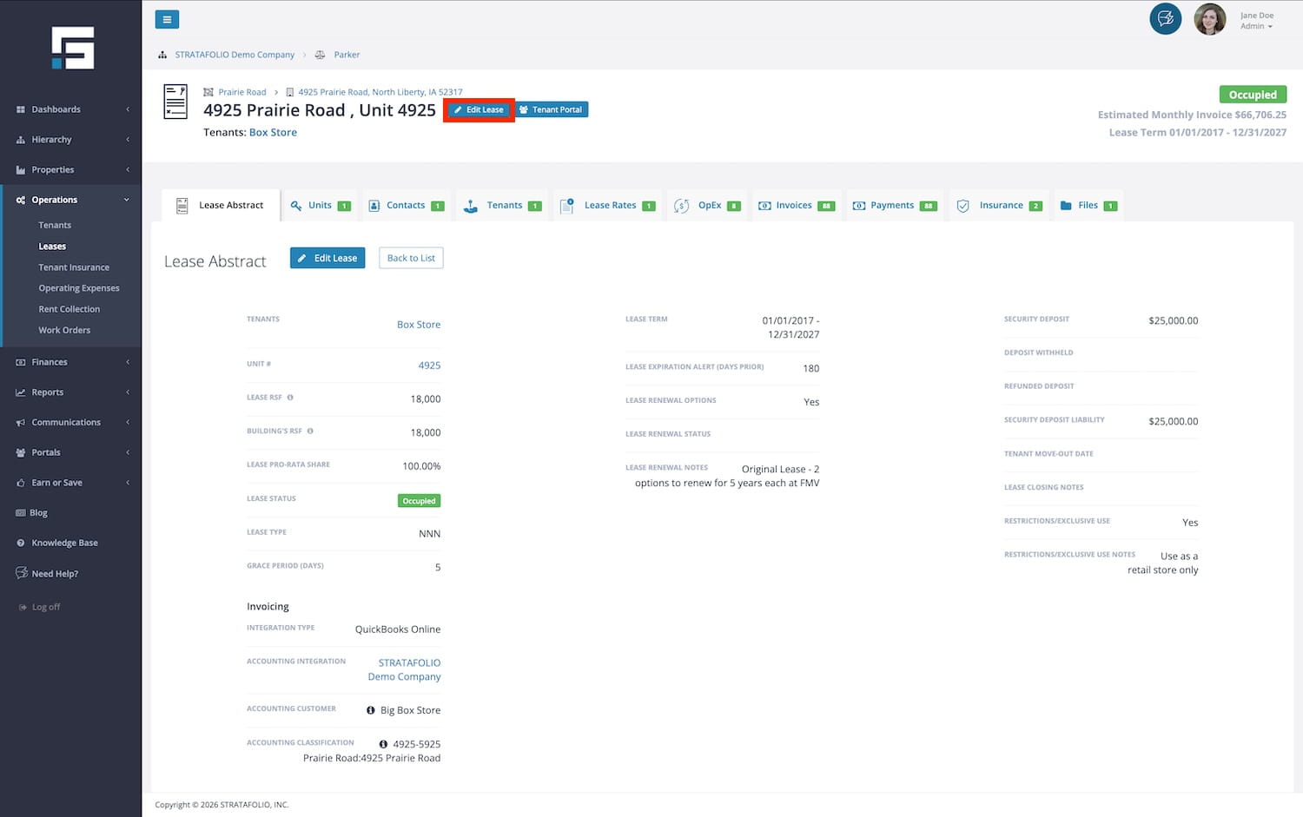Follow the Box Store tenant link
Image resolution: width=1303 pixels, height=817 pixels.
tap(273, 133)
